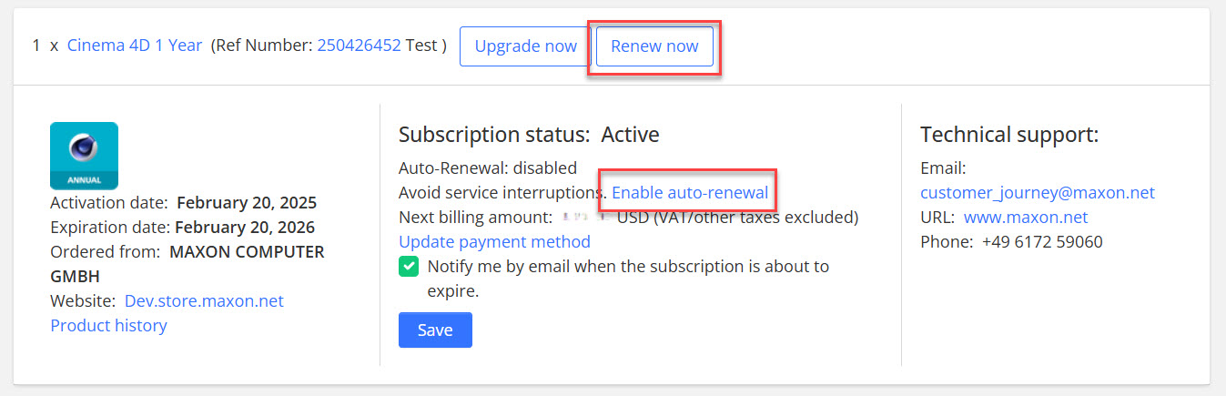Select the Technical support heading

coord(1009,135)
